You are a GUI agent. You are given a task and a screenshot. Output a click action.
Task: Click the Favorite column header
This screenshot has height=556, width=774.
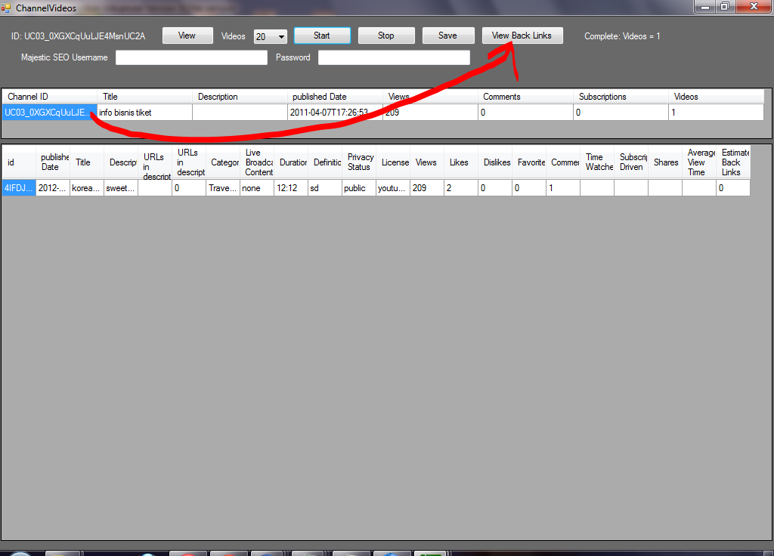point(529,162)
